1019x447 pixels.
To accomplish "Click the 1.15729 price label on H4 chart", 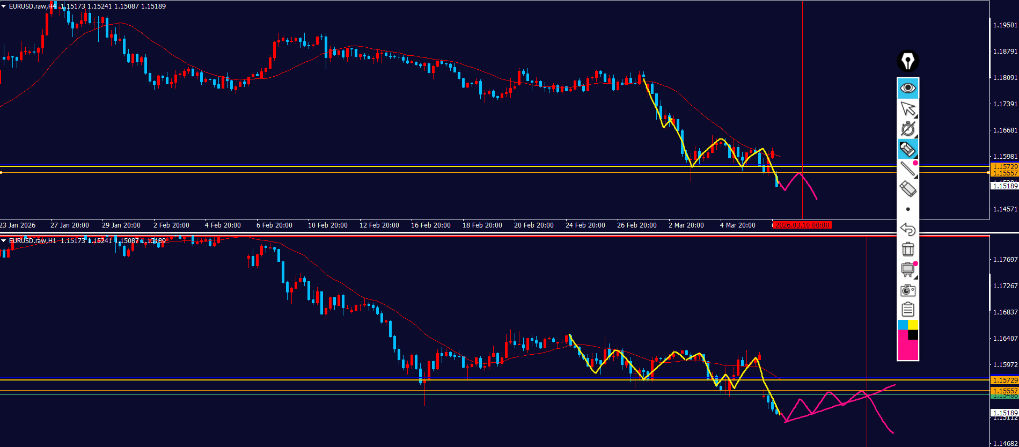I will tap(1005, 167).
